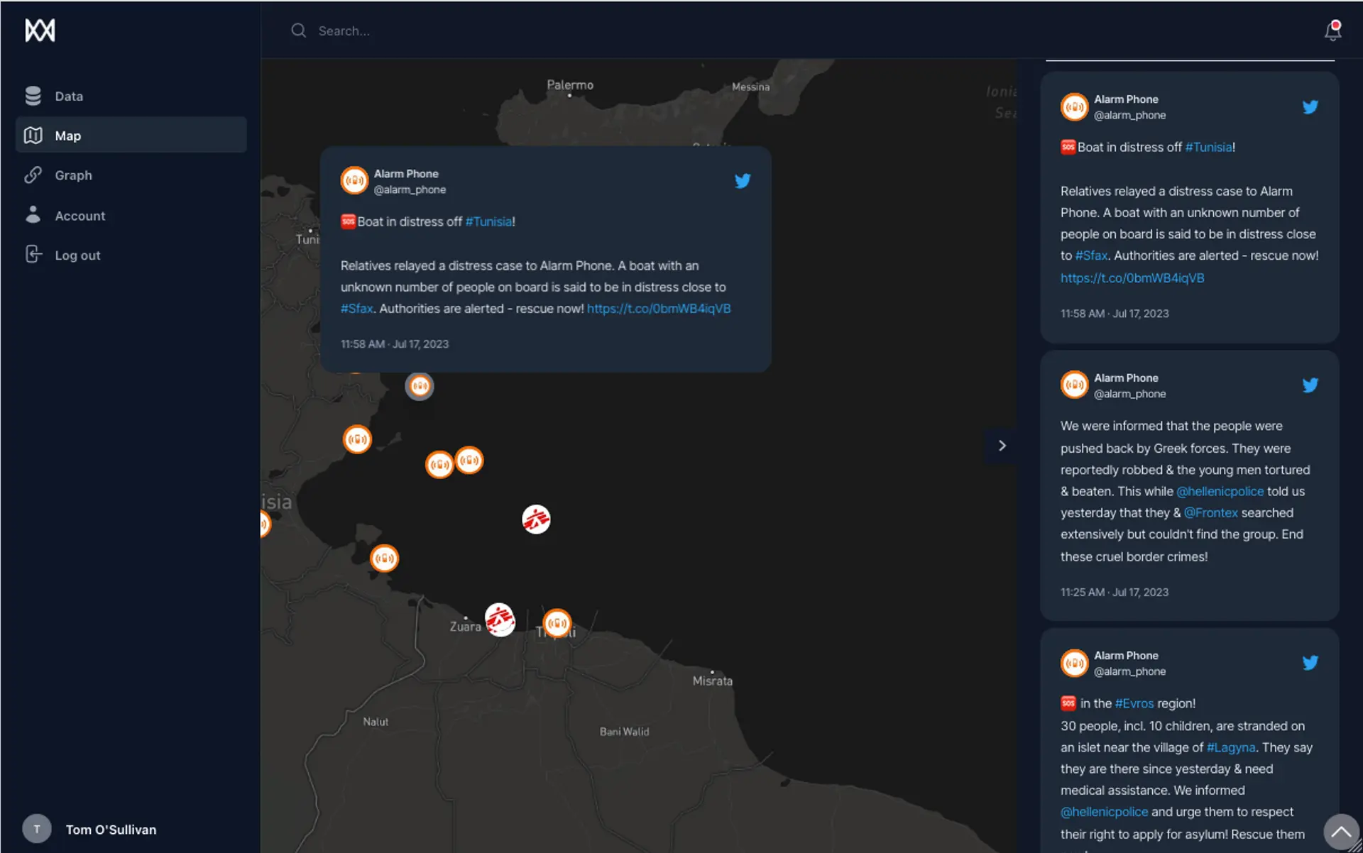Screen dimensions: 1363x853
Task: Click the Tom O'Sullivan user avatar
Action: (37, 829)
